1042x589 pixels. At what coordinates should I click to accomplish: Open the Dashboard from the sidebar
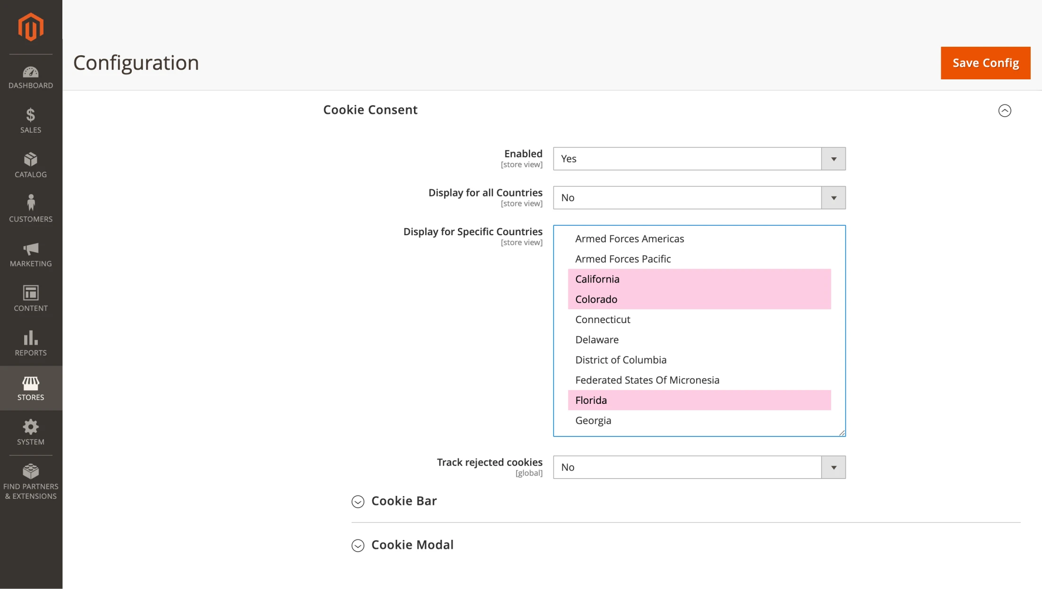[x=30, y=77]
